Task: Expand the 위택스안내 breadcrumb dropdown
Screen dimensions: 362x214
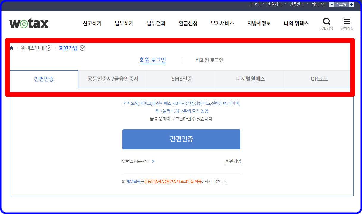Action: pyautogui.click(x=49, y=48)
